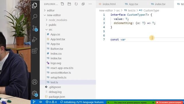
Task: Click the interface CustomType line of code
Action: pyautogui.click(x=131, y=15)
